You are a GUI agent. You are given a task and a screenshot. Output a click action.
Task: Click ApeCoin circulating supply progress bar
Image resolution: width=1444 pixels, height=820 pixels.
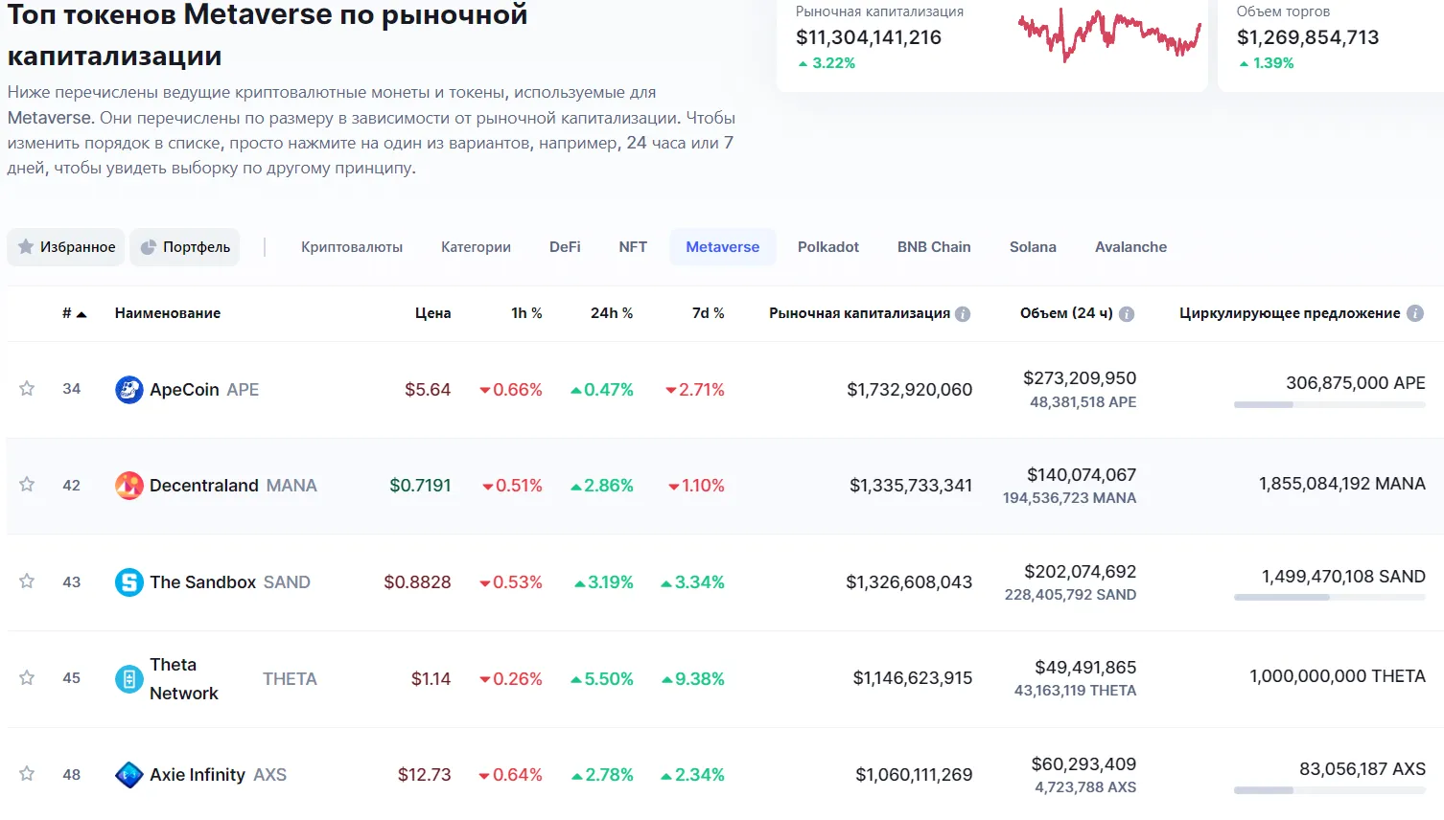[1330, 405]
